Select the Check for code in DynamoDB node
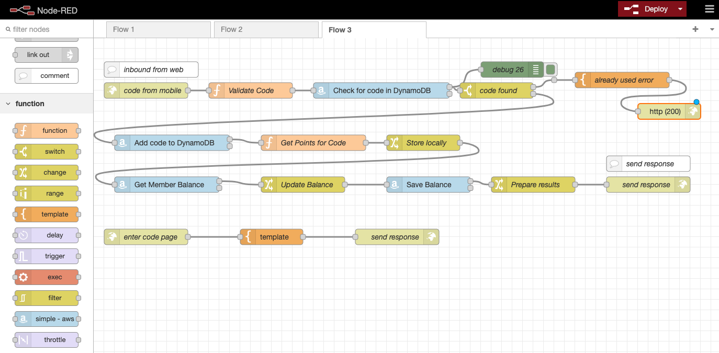Image resolution: width=719 pixels, height=353 pixels. click(381, 90)
